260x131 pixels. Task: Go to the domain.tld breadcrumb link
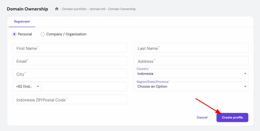coord(97,9)
